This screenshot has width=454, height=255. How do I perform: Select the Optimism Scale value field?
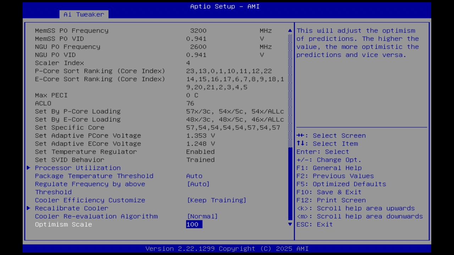coord(193,224)
